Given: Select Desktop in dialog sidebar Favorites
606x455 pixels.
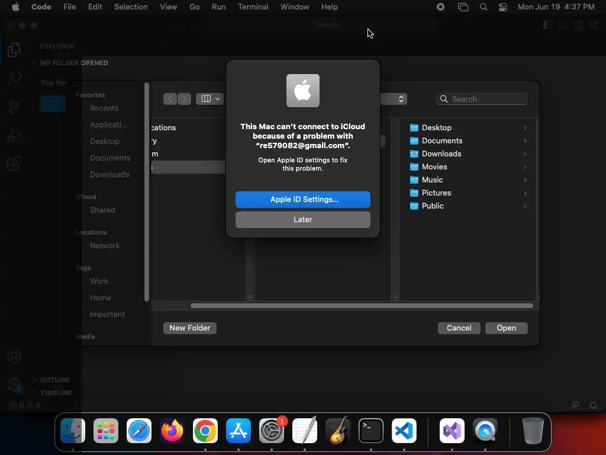Looking at the screenshot, I should tap(104, 142).
